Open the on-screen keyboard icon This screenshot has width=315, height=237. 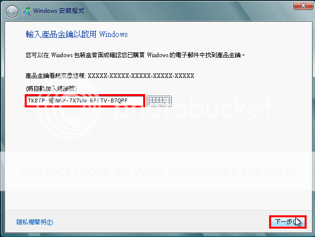pos(159,101)
